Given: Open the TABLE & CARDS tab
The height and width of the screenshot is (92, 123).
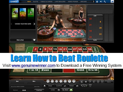Looking at the screenshot, I should pyautogui.click(x=46, y=2).
